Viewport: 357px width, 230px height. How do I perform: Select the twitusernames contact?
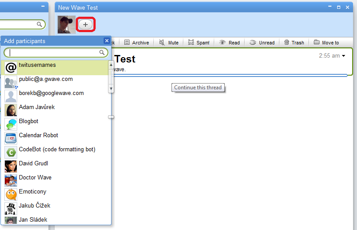55,68
